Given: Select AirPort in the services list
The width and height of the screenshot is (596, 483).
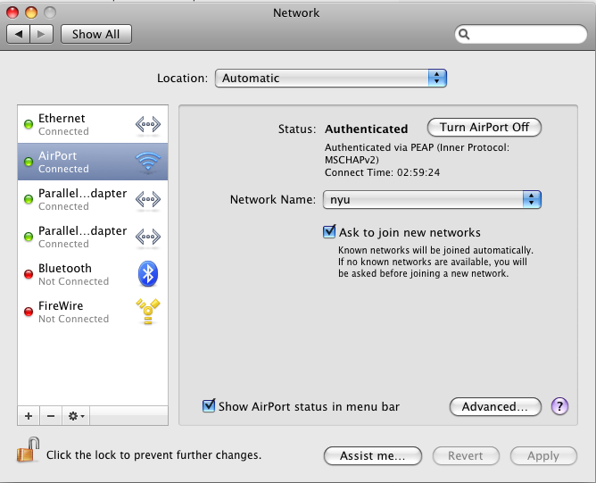Looking at the screenshot, I should (x=93, y=162).
